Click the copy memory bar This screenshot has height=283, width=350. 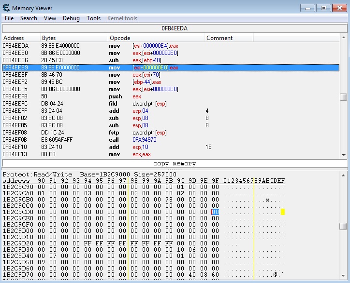(x=175, y=163)
